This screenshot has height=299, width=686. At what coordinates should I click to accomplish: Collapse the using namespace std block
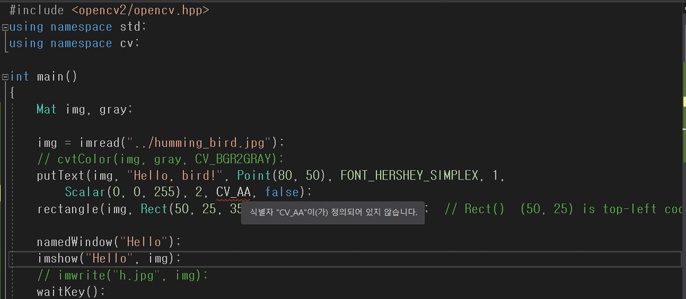coord(5,27)
